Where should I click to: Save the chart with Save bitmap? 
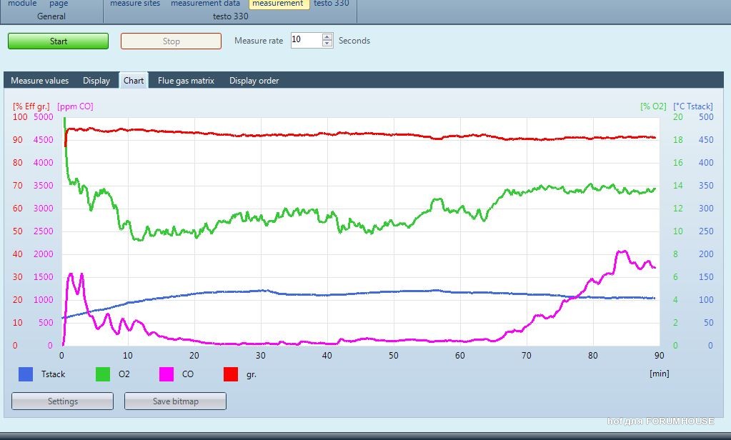pos(175,401)
